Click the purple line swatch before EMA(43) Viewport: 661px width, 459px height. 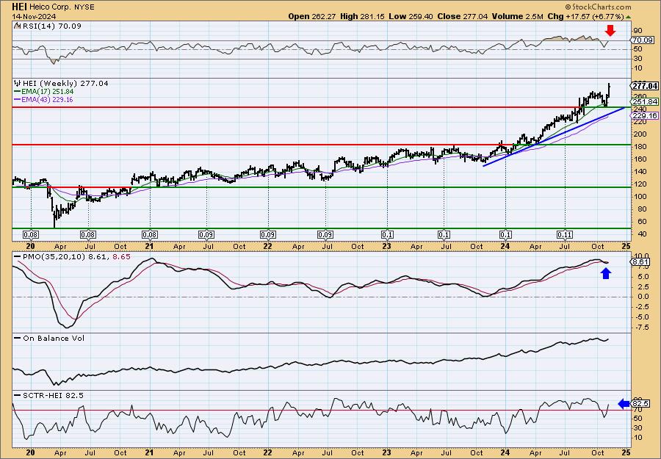pos(17,99)
